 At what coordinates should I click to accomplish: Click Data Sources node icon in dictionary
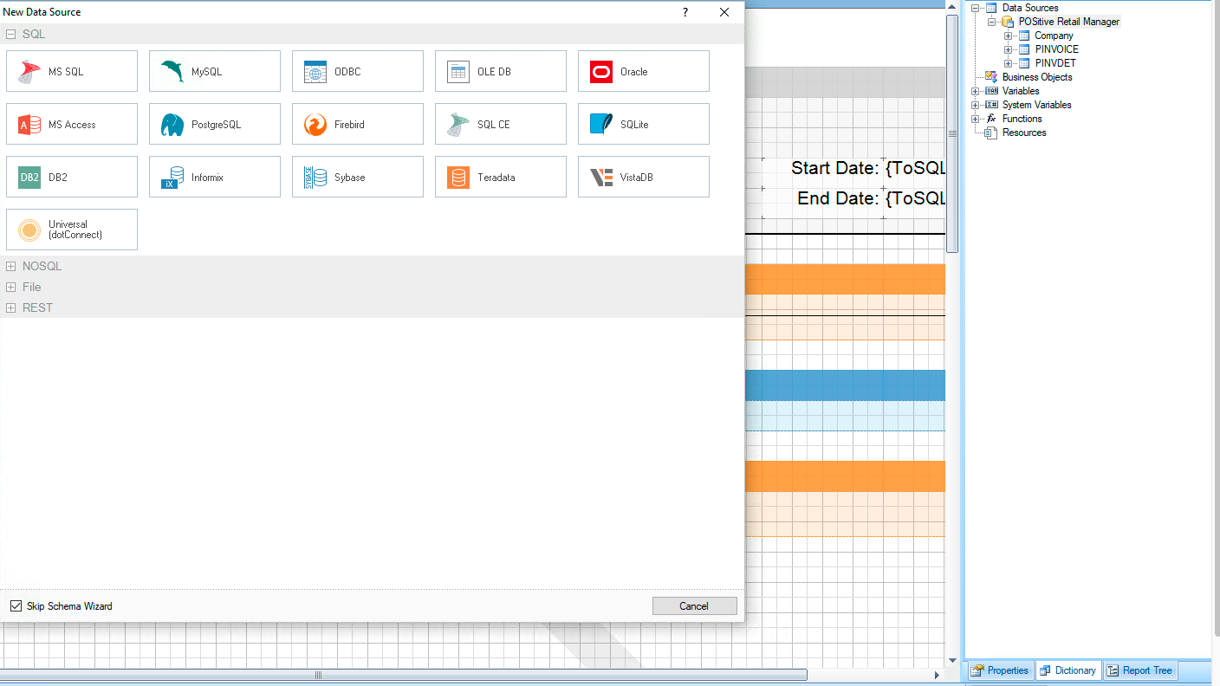click(x=991, y=8)
